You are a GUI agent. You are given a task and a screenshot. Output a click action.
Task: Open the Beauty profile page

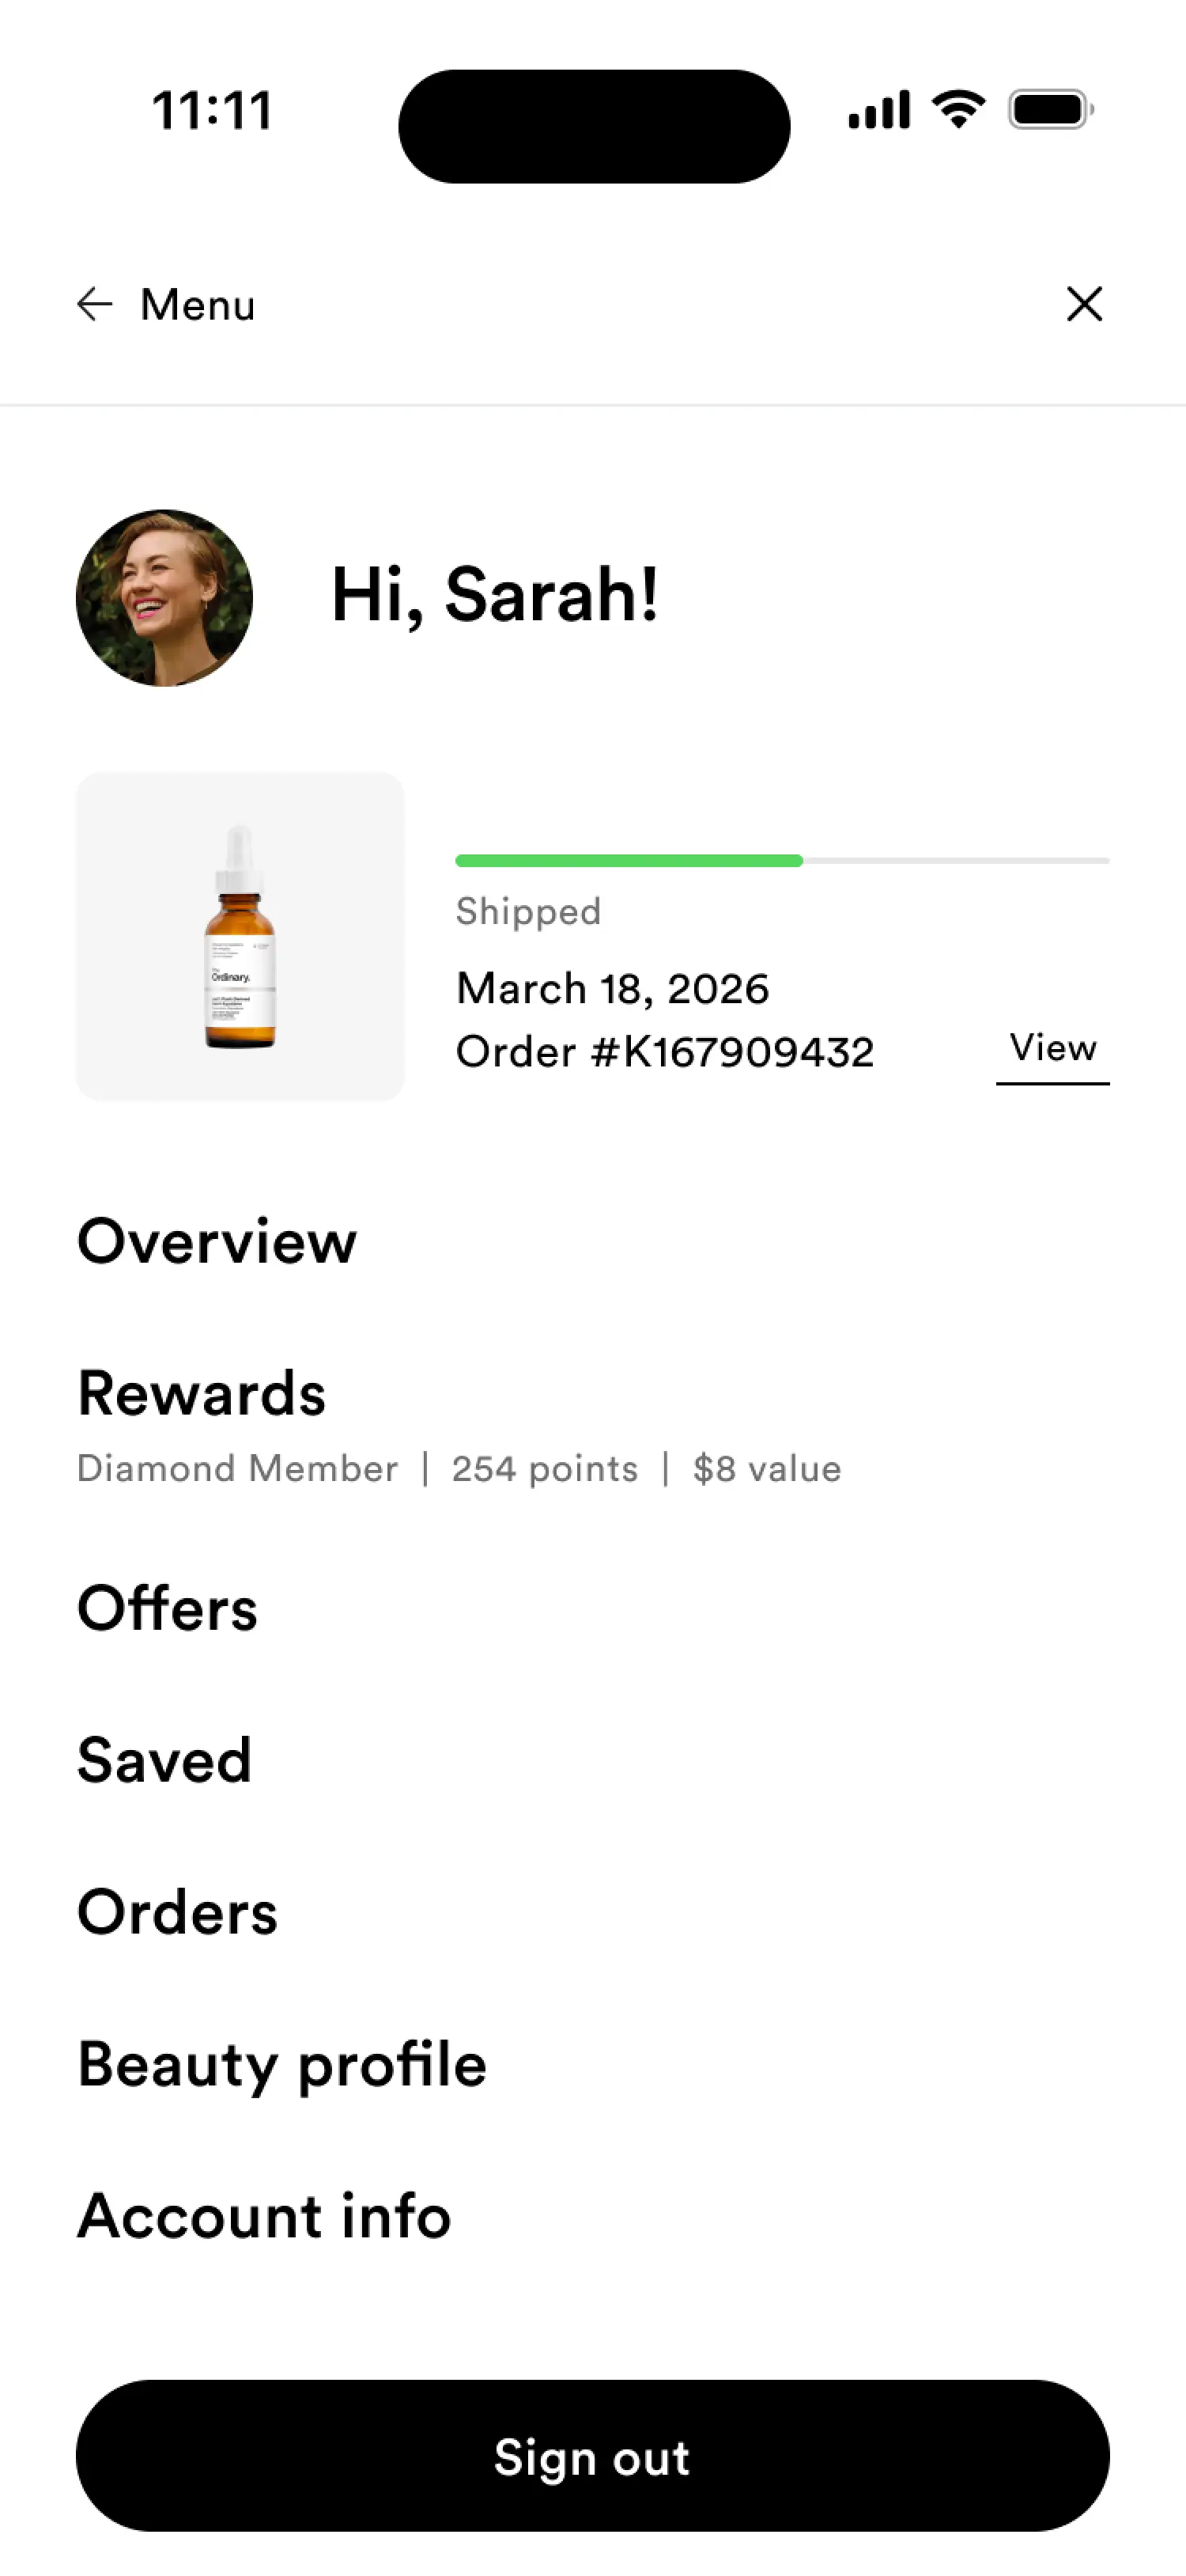coord(281,2064)
